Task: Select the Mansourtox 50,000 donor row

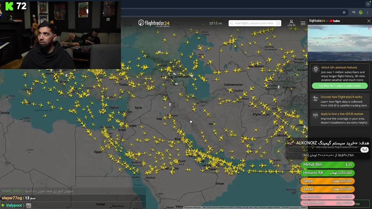Action: 328,197
